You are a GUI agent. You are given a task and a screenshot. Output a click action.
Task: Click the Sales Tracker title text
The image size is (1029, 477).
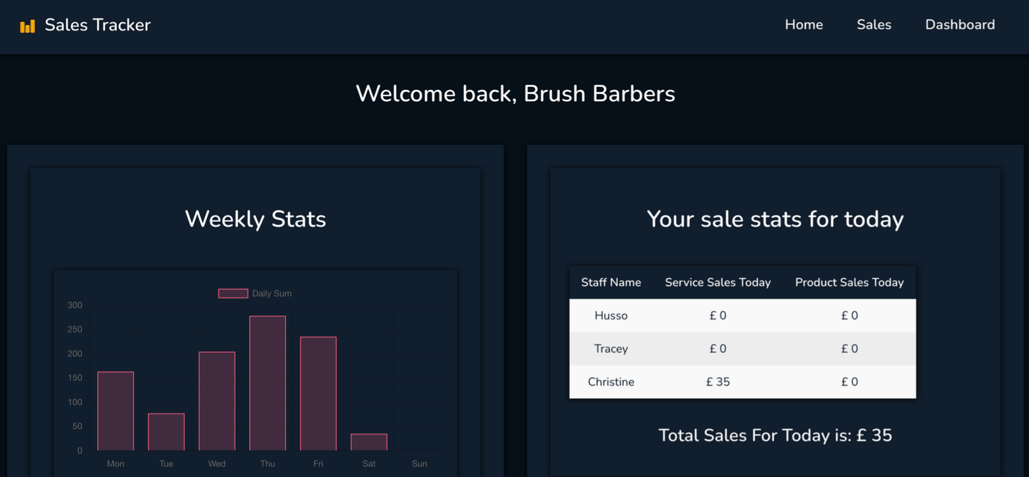[97, 25]
